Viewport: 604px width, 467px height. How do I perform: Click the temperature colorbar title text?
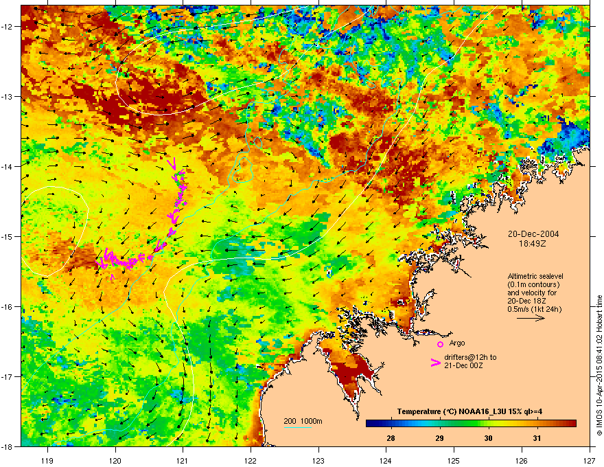click(x=469, y=411)
